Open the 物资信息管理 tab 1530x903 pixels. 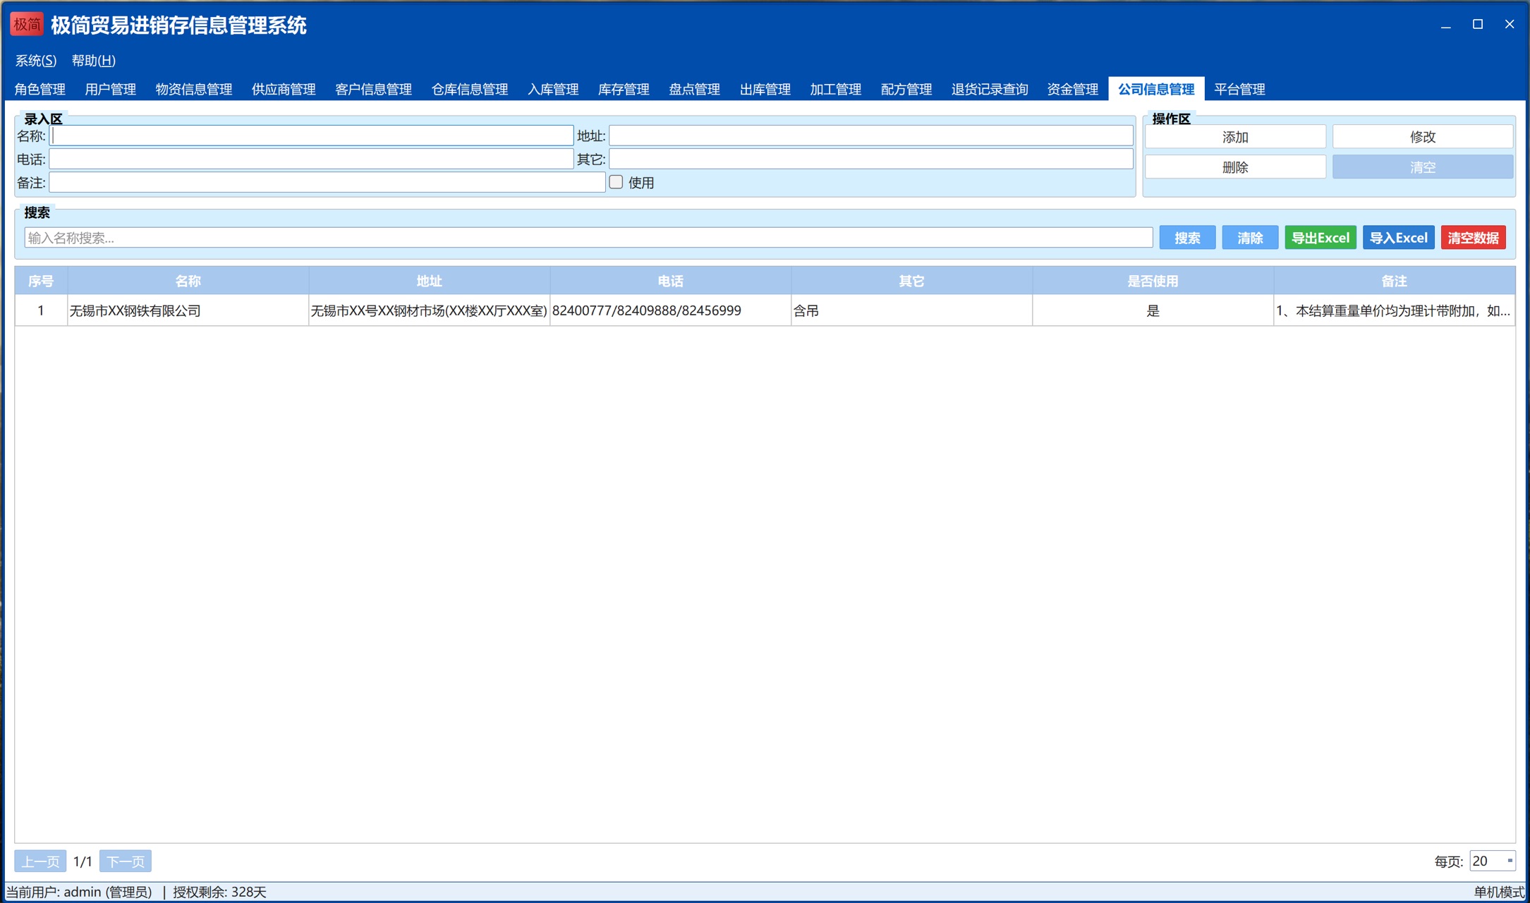[194, 89]
